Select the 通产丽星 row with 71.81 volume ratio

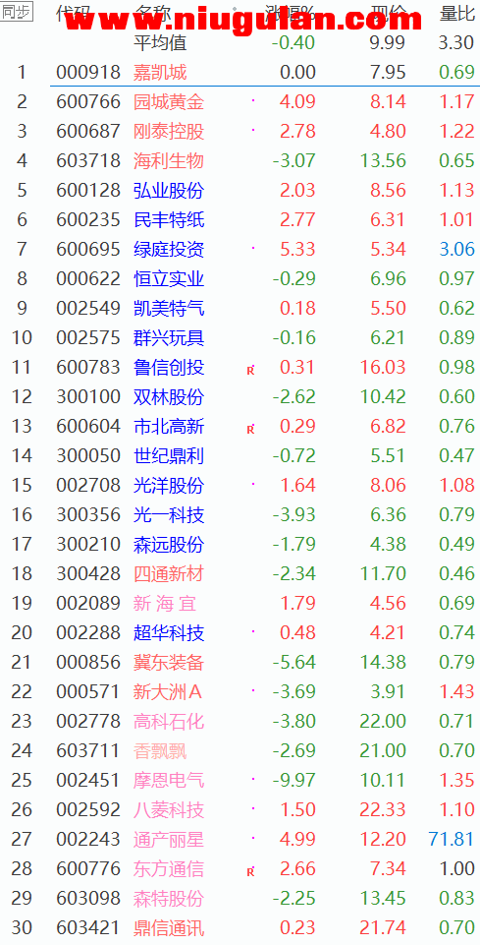tap(240, 839)
